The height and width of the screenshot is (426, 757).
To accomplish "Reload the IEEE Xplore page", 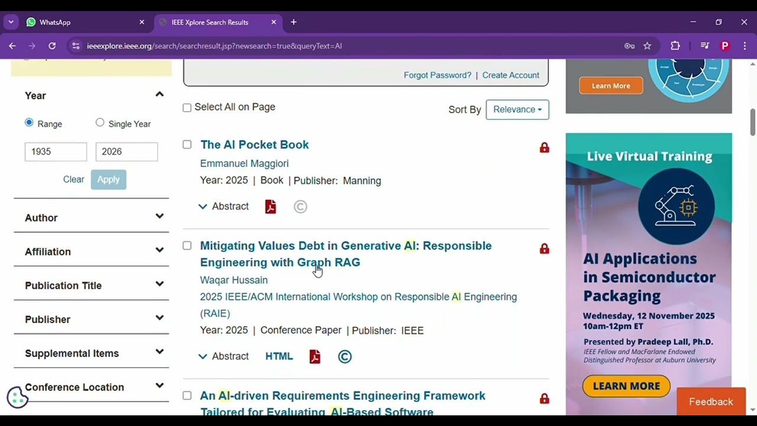I will click(52, 46).
